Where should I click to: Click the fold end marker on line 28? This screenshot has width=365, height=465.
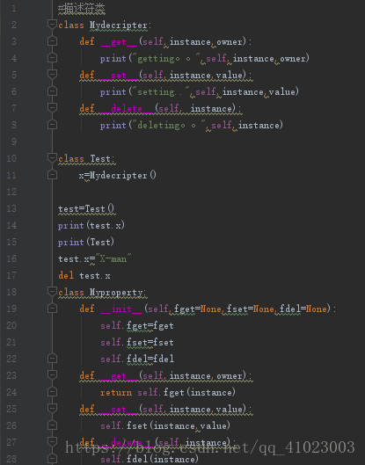pyautogui.click(x=52, y=459)
